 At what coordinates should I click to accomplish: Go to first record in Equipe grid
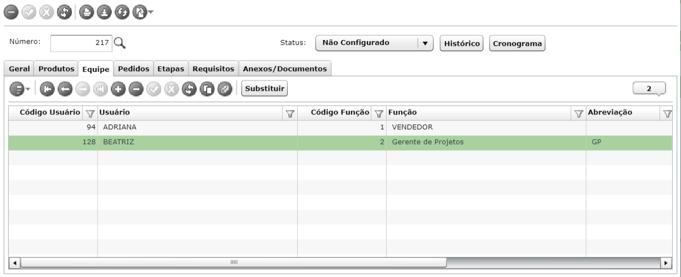pos(46,88)
